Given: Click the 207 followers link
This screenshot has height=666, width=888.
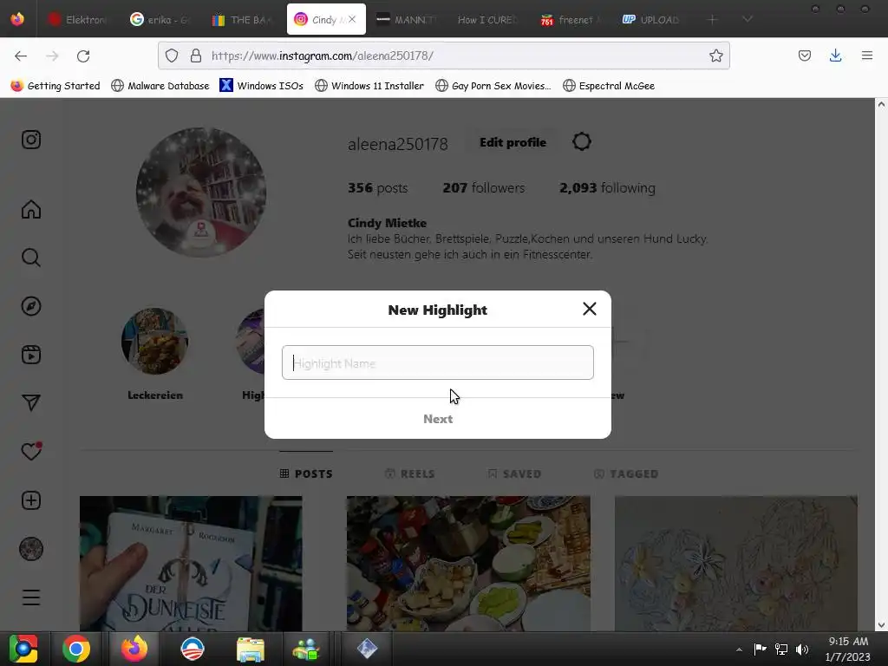Looking at the screenshot, I should click(484, 188).
